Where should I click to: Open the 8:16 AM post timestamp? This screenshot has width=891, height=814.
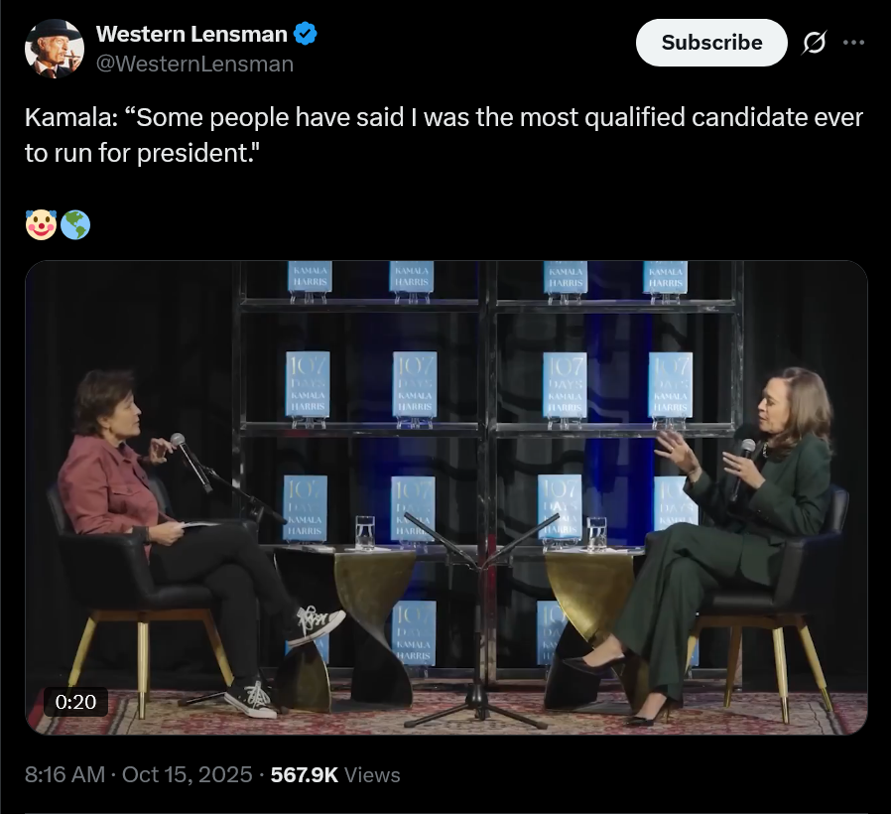point(64,774)
